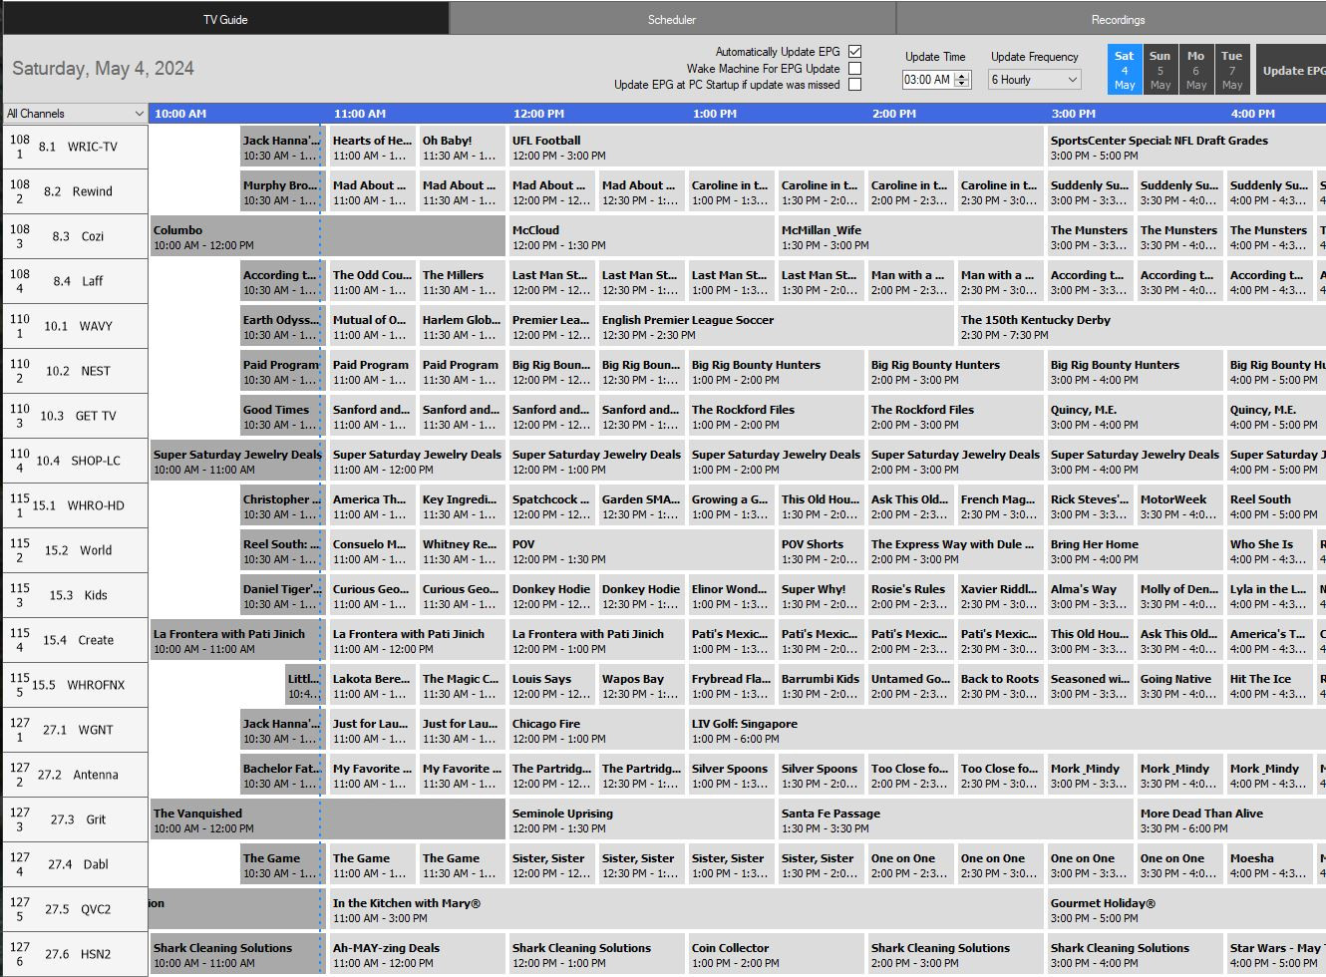Jump to Tue 7 May guide

(x=1232, y=71)
